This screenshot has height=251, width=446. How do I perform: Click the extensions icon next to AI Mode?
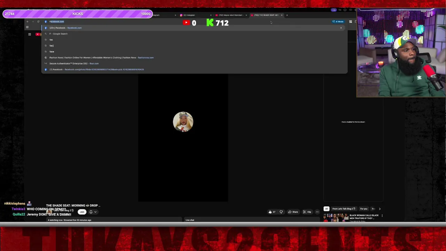click(x=351, y=22)
